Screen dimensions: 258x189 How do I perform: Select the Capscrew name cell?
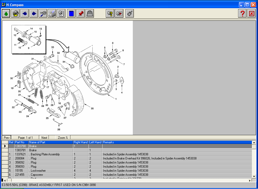[x=51, y=175]
